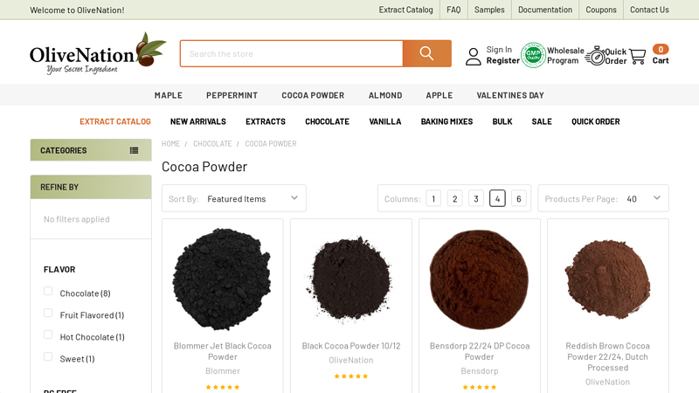699x393 pixels.
Task: Go to the Almond quick link
Action: pos(385,95)
